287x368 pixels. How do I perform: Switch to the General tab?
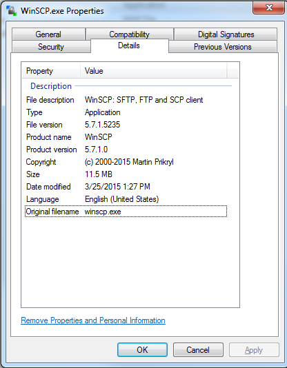point(48,34)
